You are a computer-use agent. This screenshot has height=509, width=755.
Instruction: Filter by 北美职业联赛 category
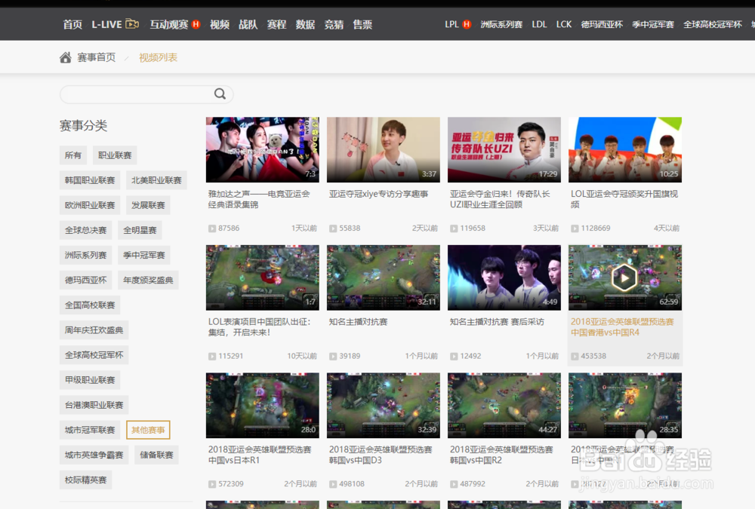(x=156, y=180)
